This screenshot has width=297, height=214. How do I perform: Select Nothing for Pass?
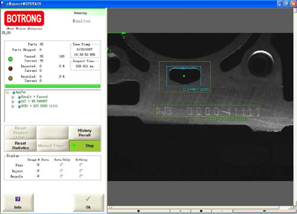pos(81,165)
